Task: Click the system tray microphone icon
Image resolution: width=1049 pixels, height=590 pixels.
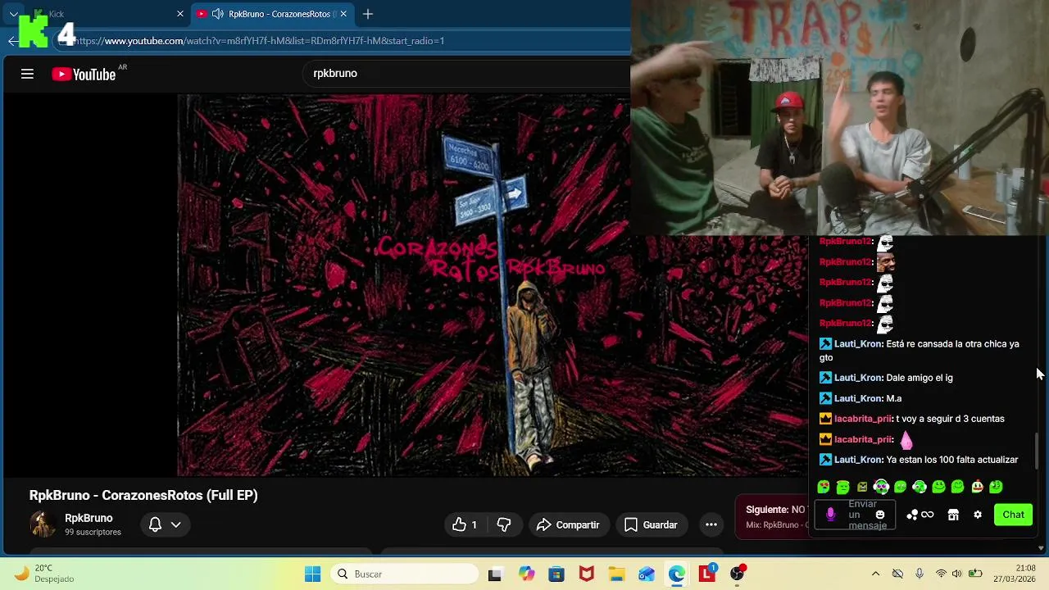Action: (920, 574)
